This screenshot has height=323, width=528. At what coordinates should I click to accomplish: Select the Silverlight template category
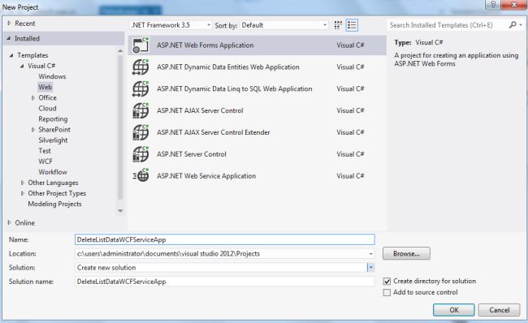53,140
